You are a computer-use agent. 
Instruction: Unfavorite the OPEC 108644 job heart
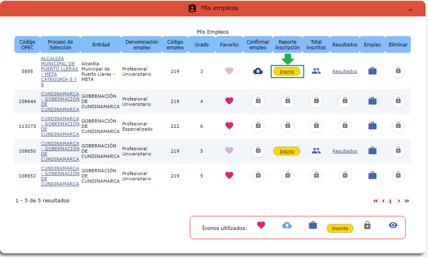tap(229, 101)
